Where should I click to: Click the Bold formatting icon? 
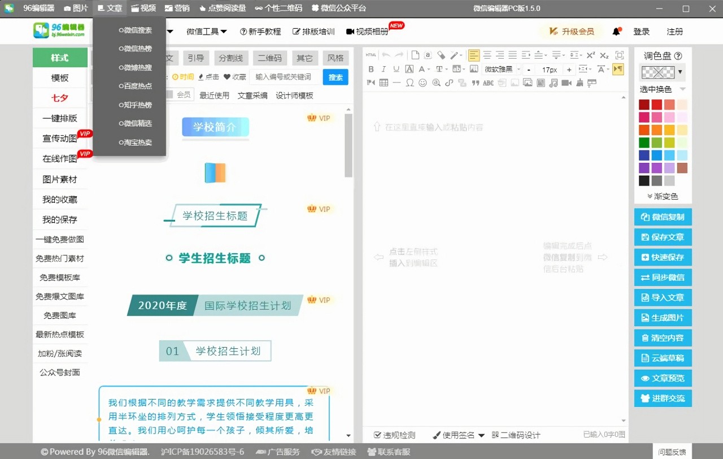point(371,70)
